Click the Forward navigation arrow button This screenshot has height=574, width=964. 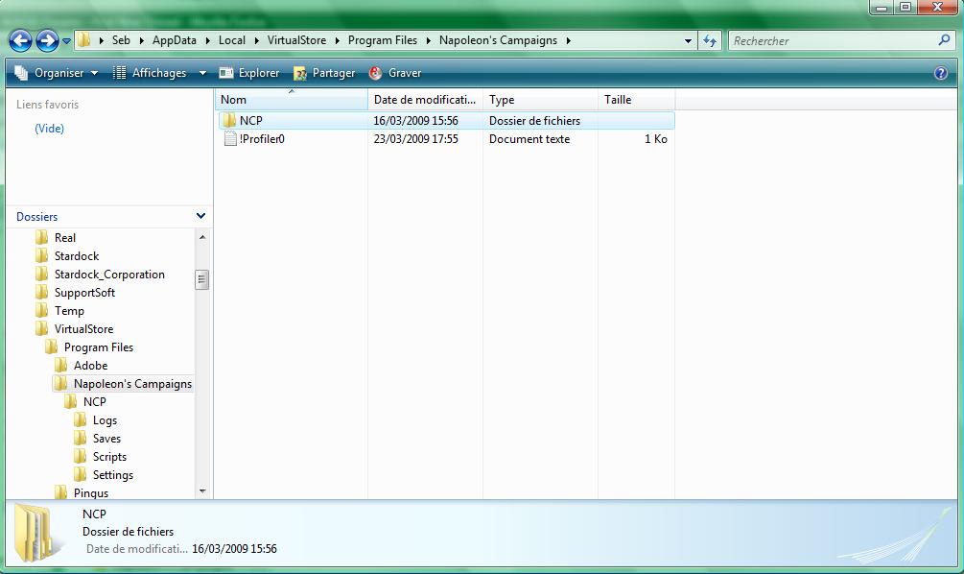[x=46, y=40]
